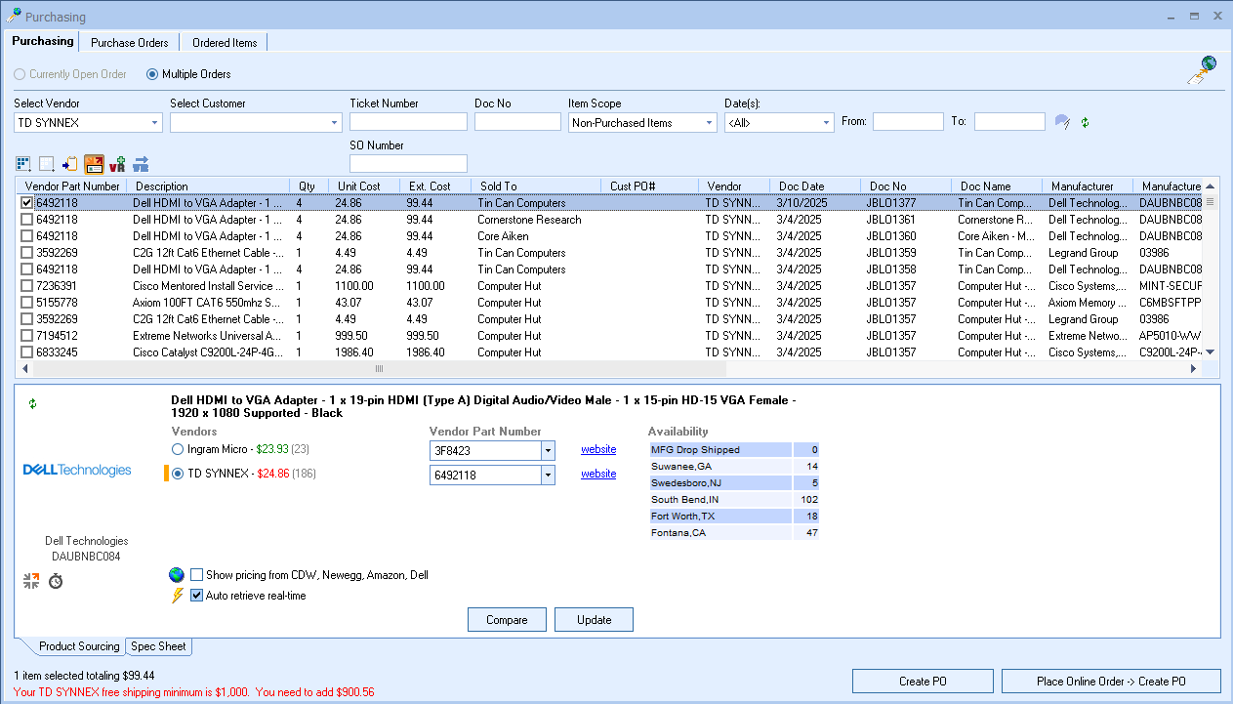The width and height of the screenshot is (1233, 704).
Task: Click the filter clear icon next to To field
Action: tap(1062, 122)
